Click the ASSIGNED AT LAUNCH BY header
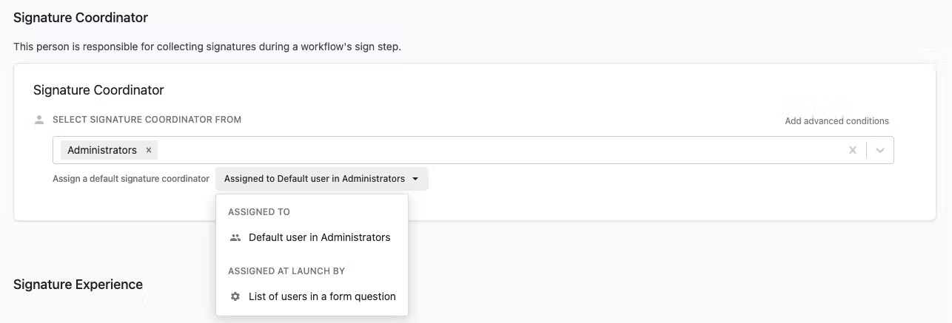This screenshot has height=323, width=952. 286,271
